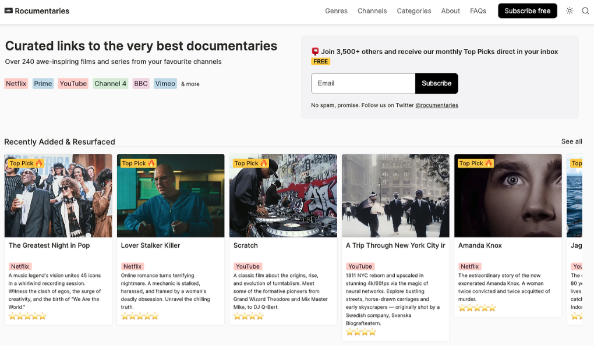594x346 pixels.
Task: Click description starting '1911 NYC reborn'
Action: pos(393,299)
